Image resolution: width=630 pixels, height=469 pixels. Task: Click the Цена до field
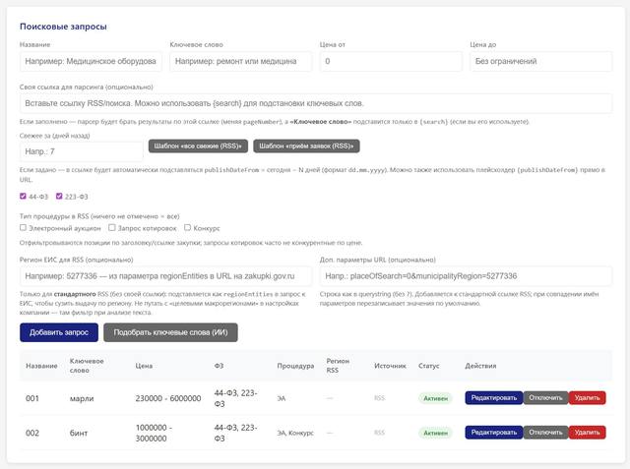[x=539, y=62]
